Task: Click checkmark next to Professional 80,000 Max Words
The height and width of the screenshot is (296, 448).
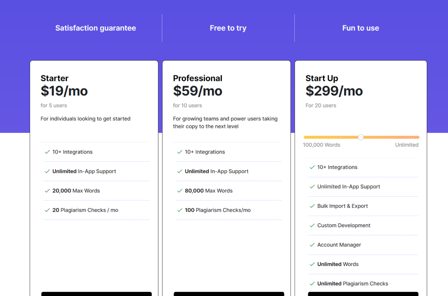Action: tap(180, 191)
